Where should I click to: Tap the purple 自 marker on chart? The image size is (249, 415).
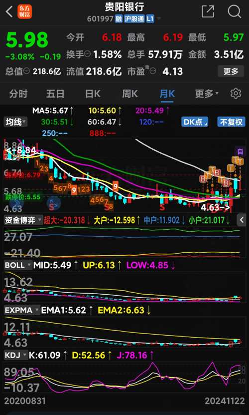pyautogui.click(x=240, y=152)
